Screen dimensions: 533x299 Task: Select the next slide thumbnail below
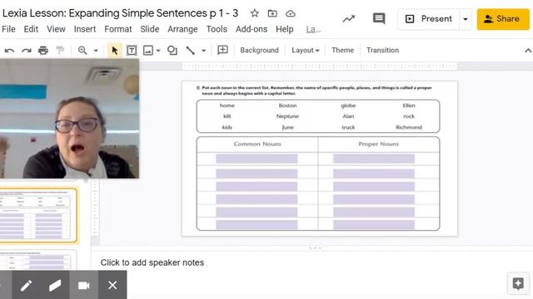pos(38,260)
